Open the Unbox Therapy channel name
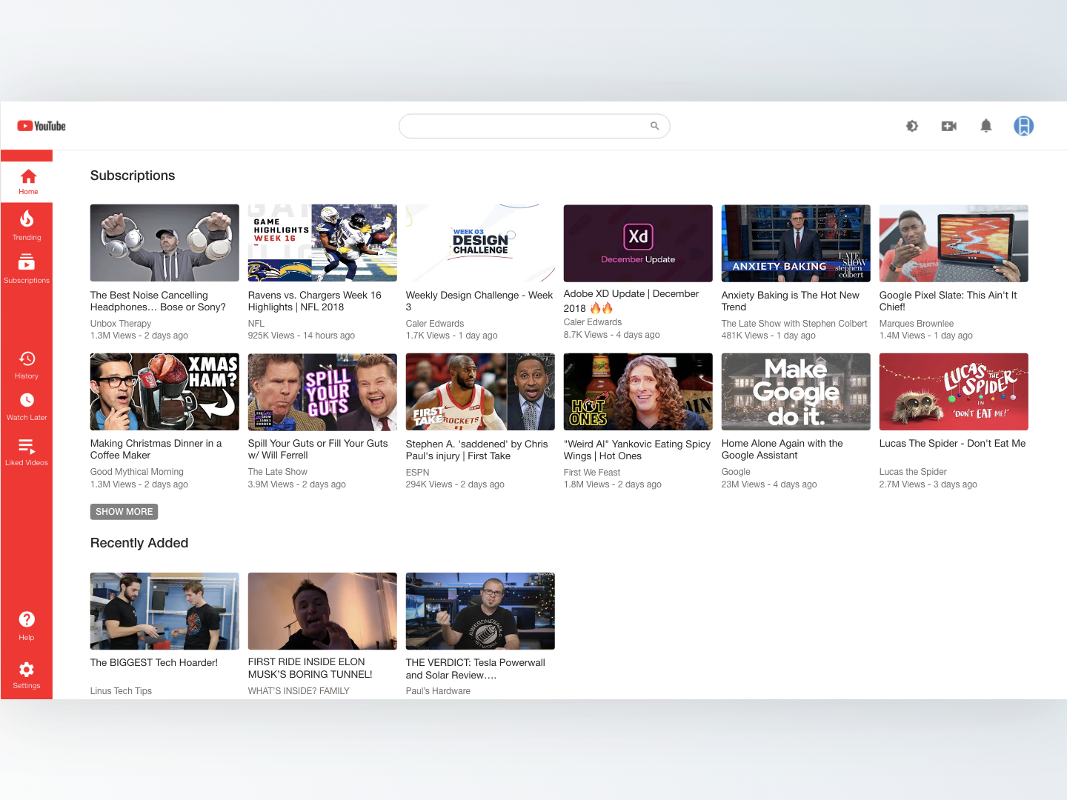 [x=121, y=324]
